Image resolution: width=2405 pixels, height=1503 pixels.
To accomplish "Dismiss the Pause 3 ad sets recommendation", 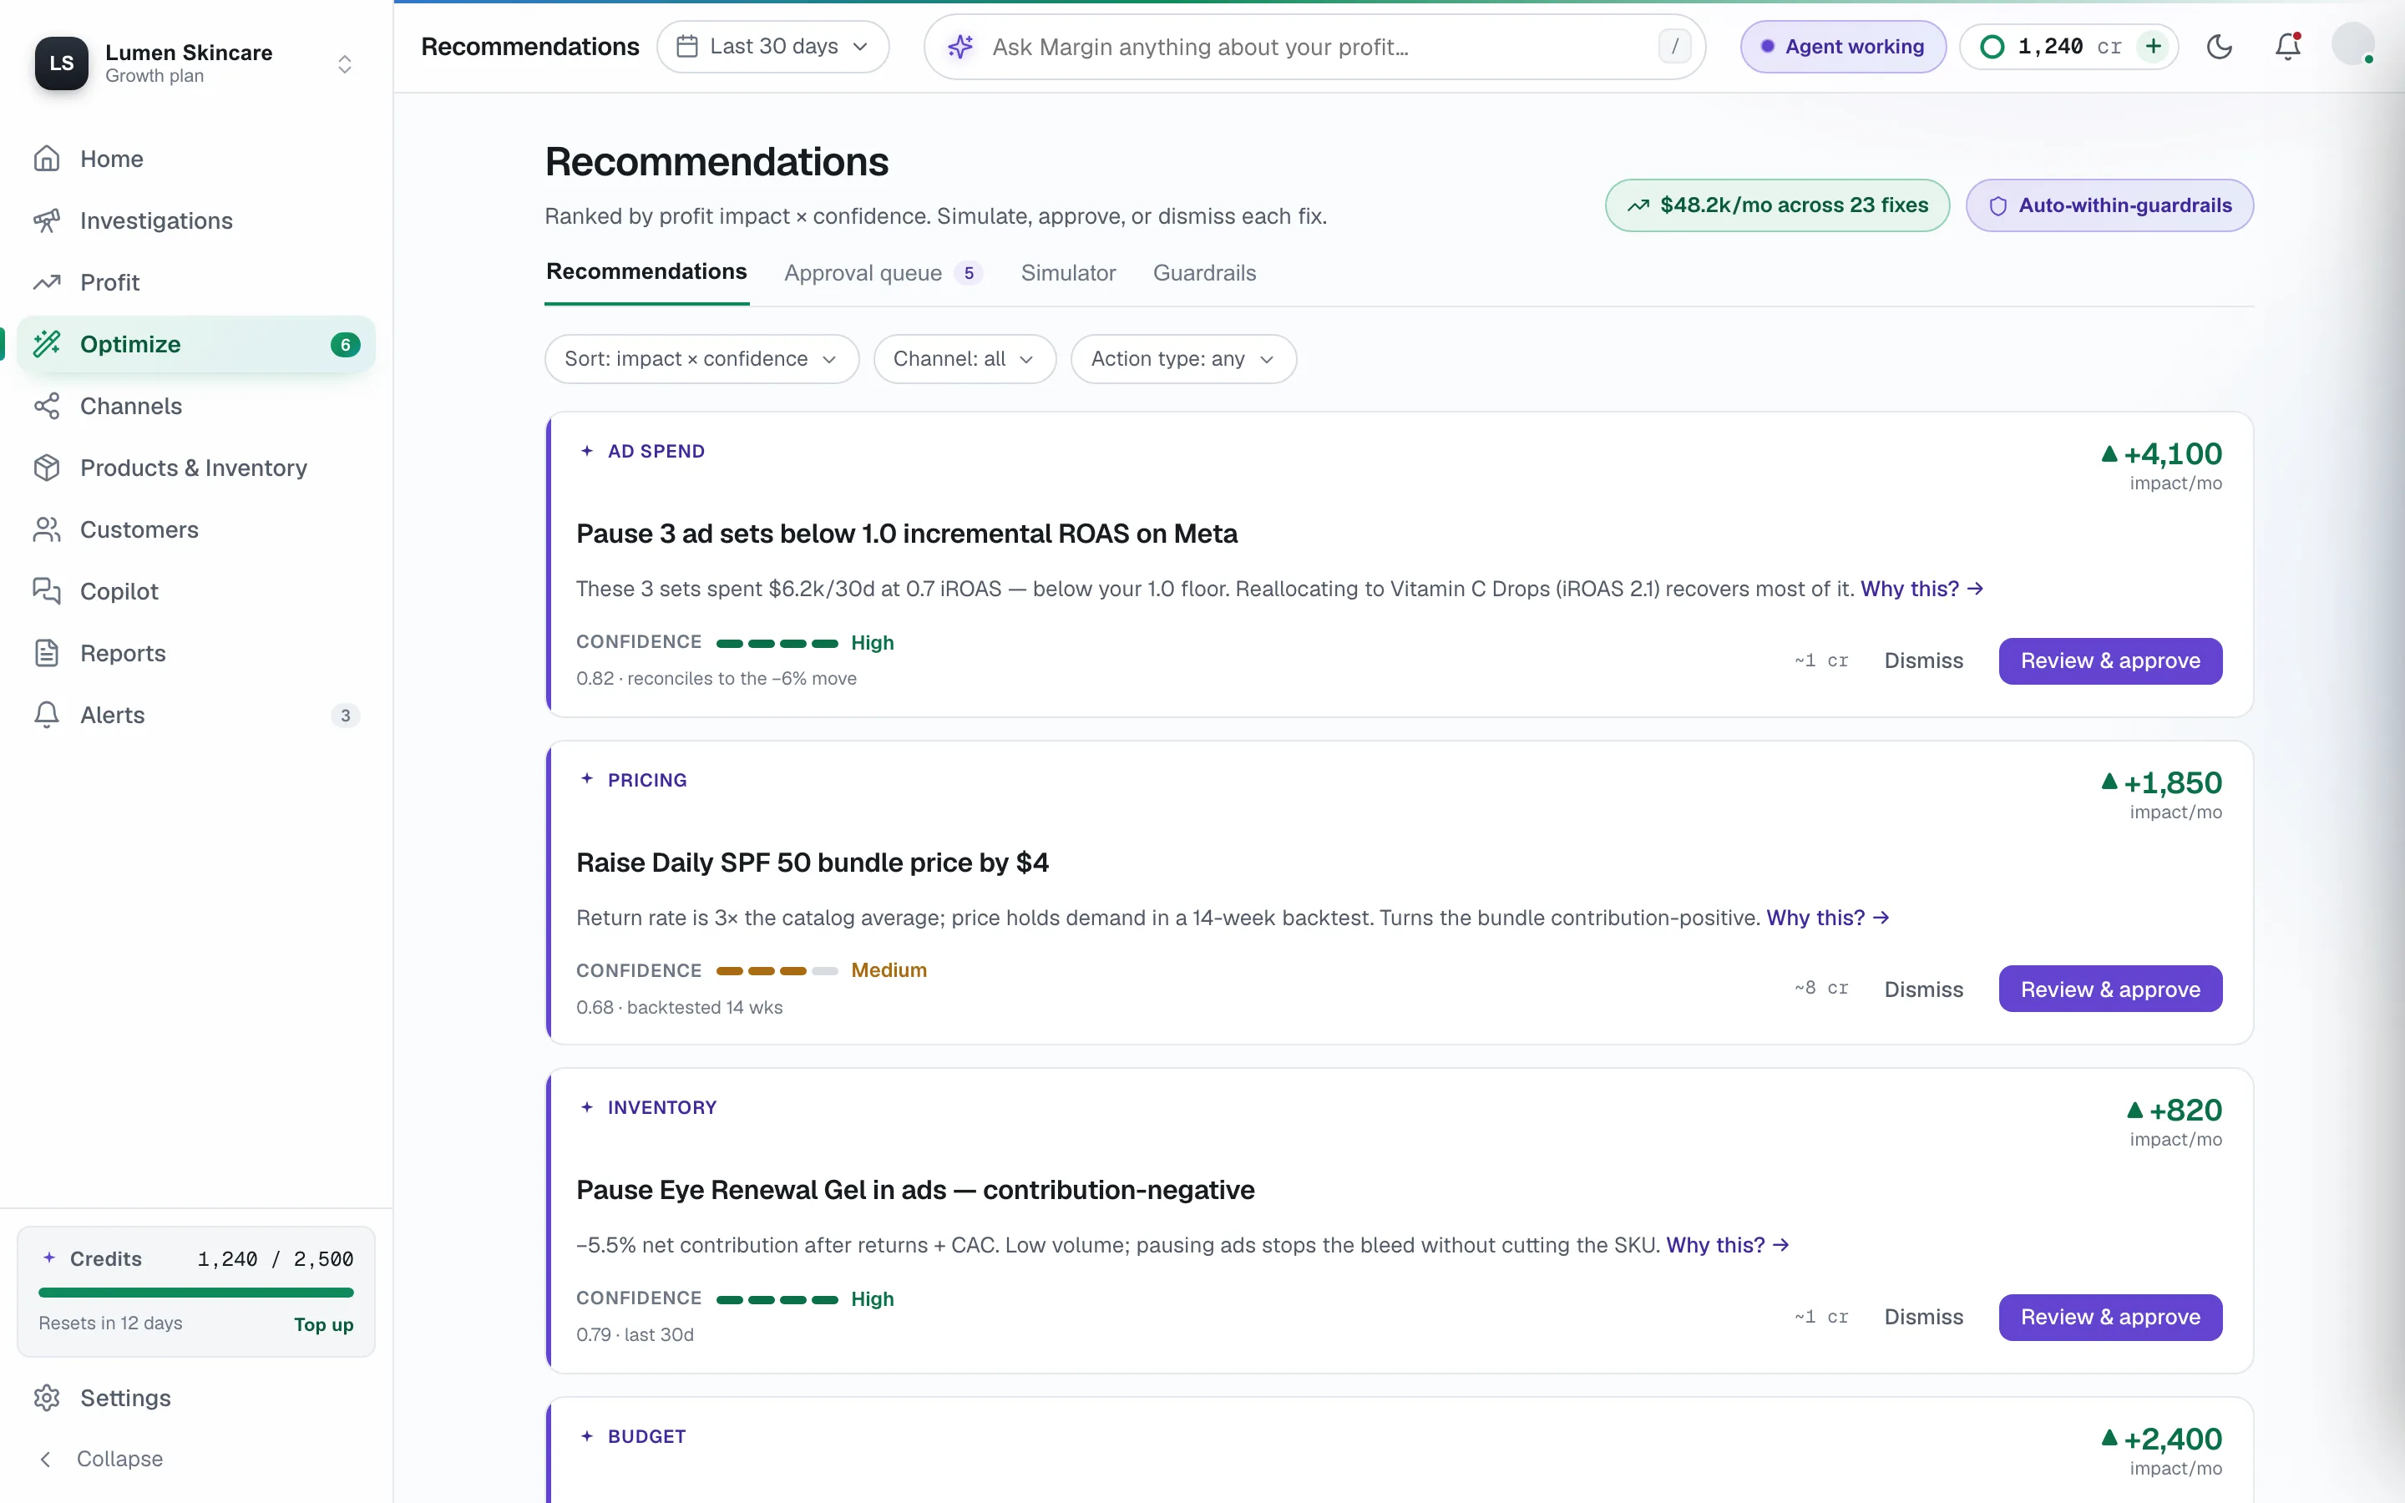I will pos(1923,661).
